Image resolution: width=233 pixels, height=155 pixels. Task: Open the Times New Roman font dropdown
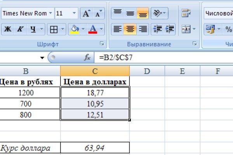(x=50, y=14)
